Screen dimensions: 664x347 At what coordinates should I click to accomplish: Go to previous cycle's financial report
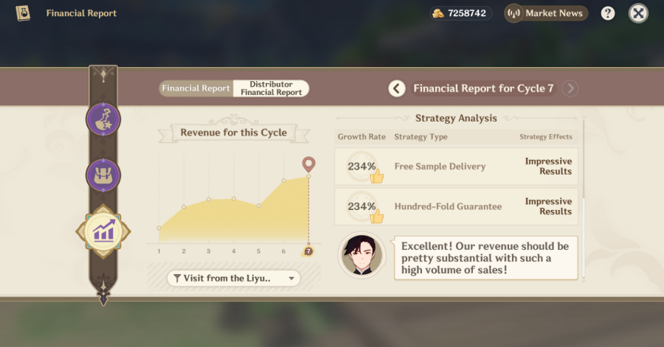[x=397, y=88]
